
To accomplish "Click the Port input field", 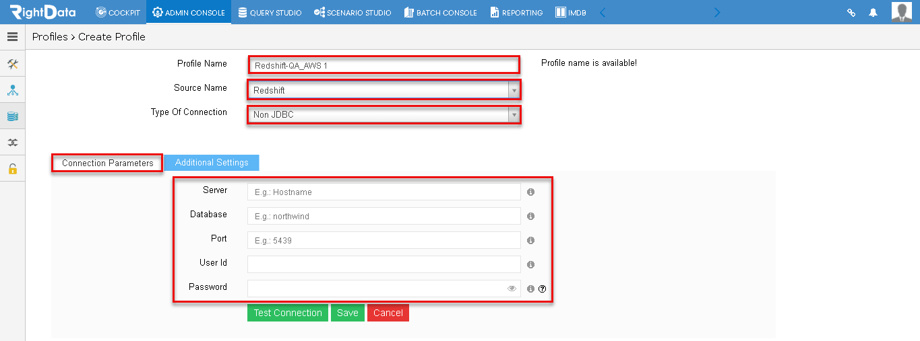I will pyautogui.click(x=384, y=240).
